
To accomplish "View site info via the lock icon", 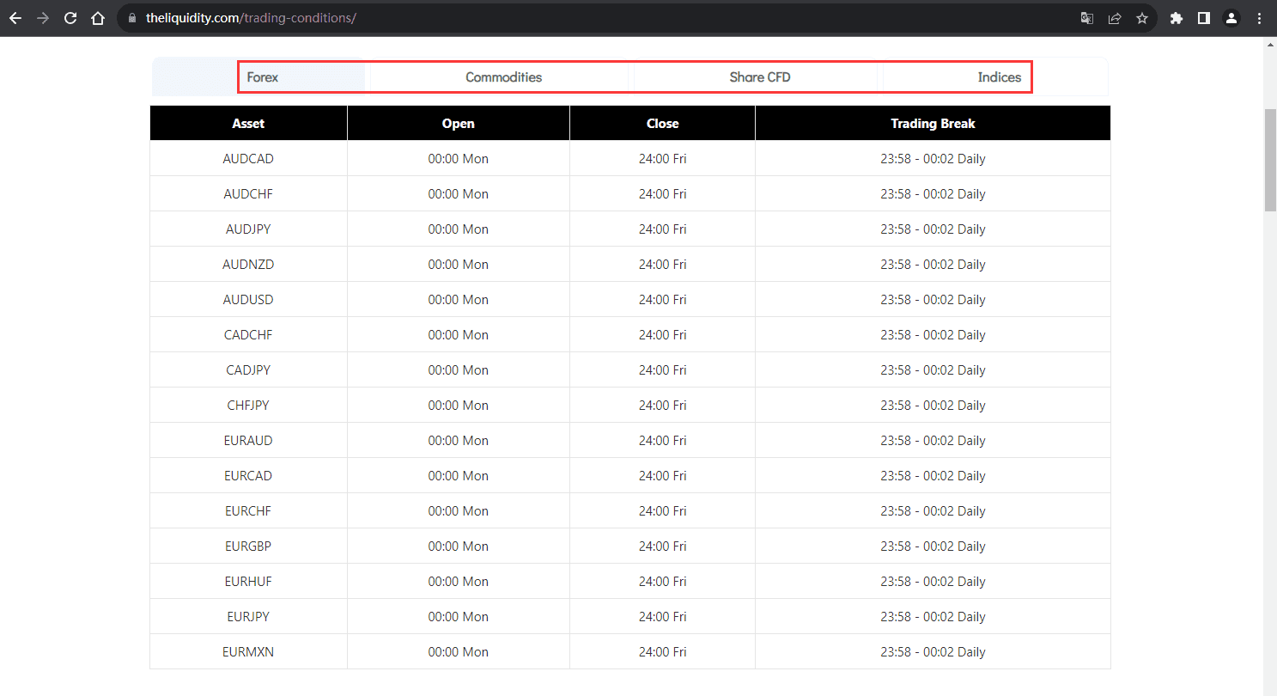I will [x=132, y=18].
